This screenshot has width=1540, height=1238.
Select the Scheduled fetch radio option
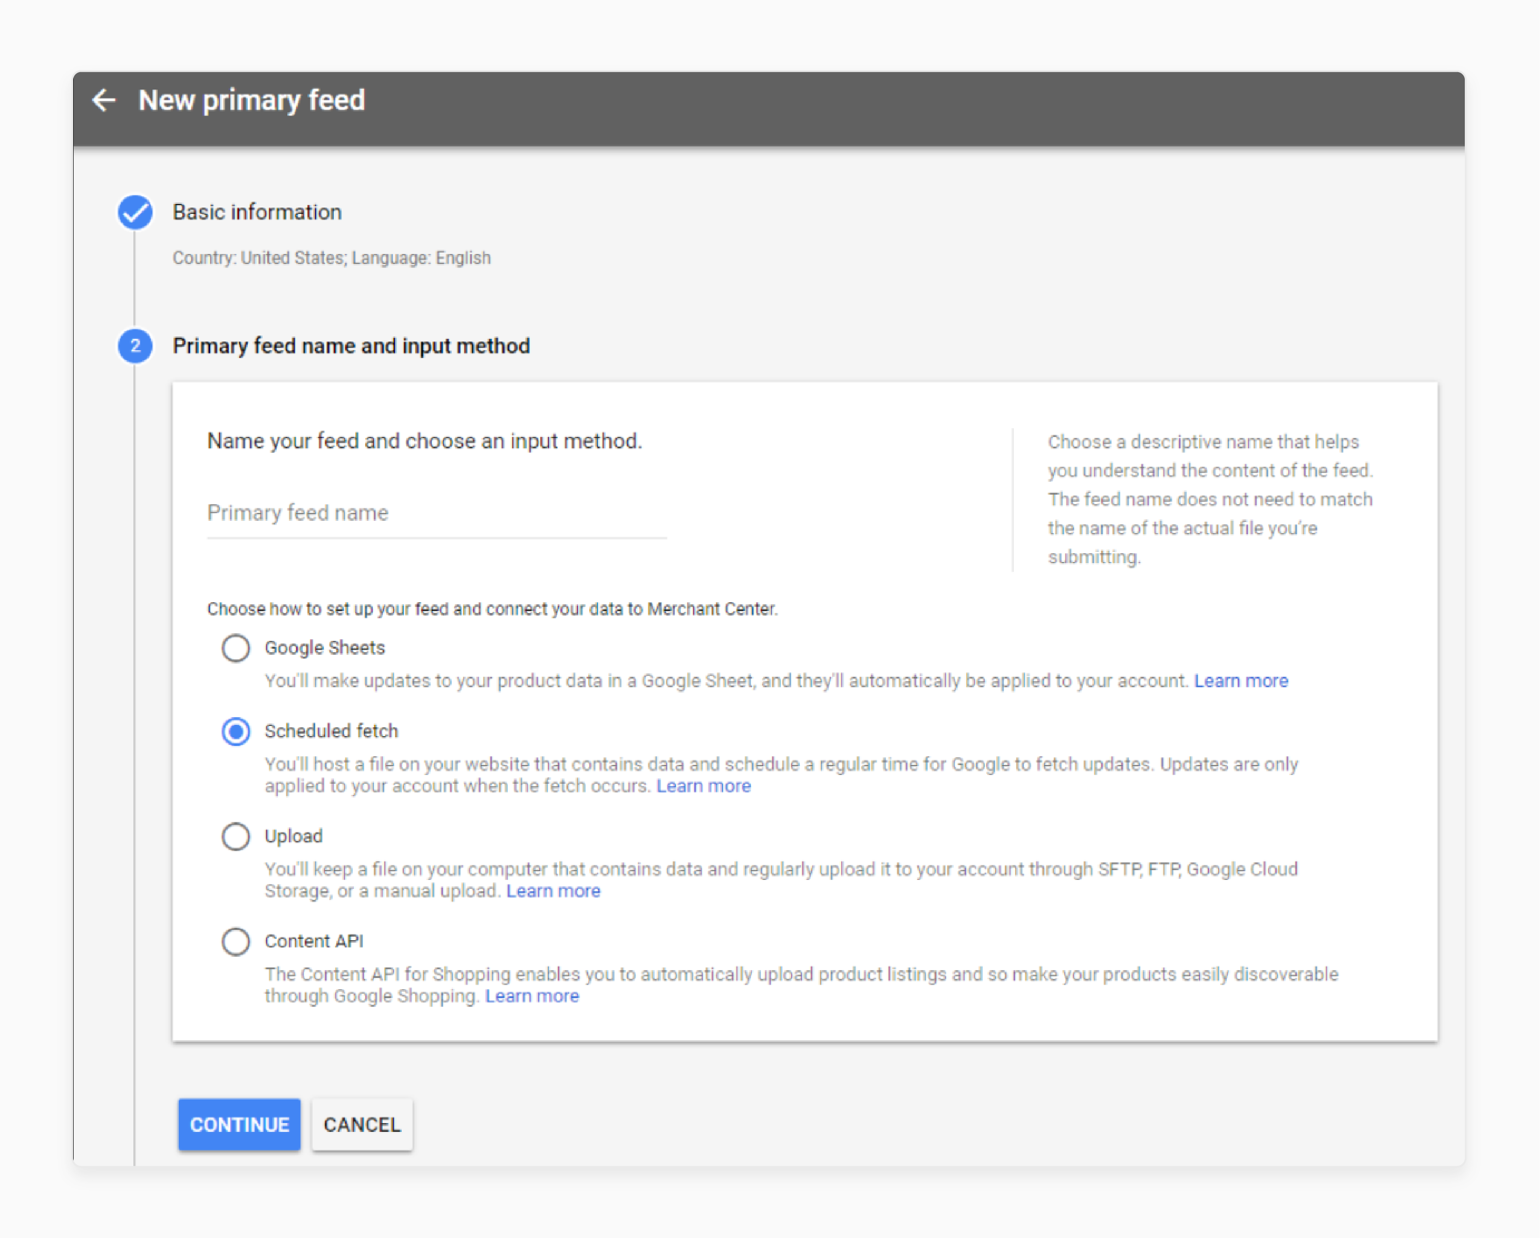pyautogui.click(x=236, y=732)
